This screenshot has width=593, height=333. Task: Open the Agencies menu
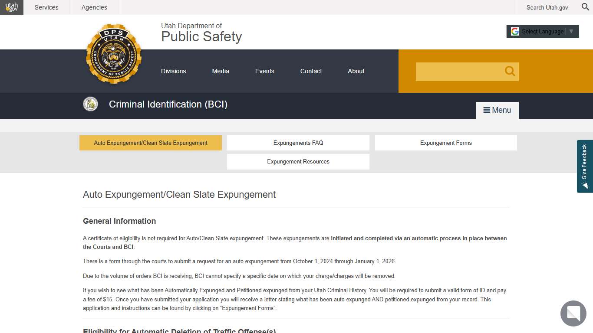point(94,7)
